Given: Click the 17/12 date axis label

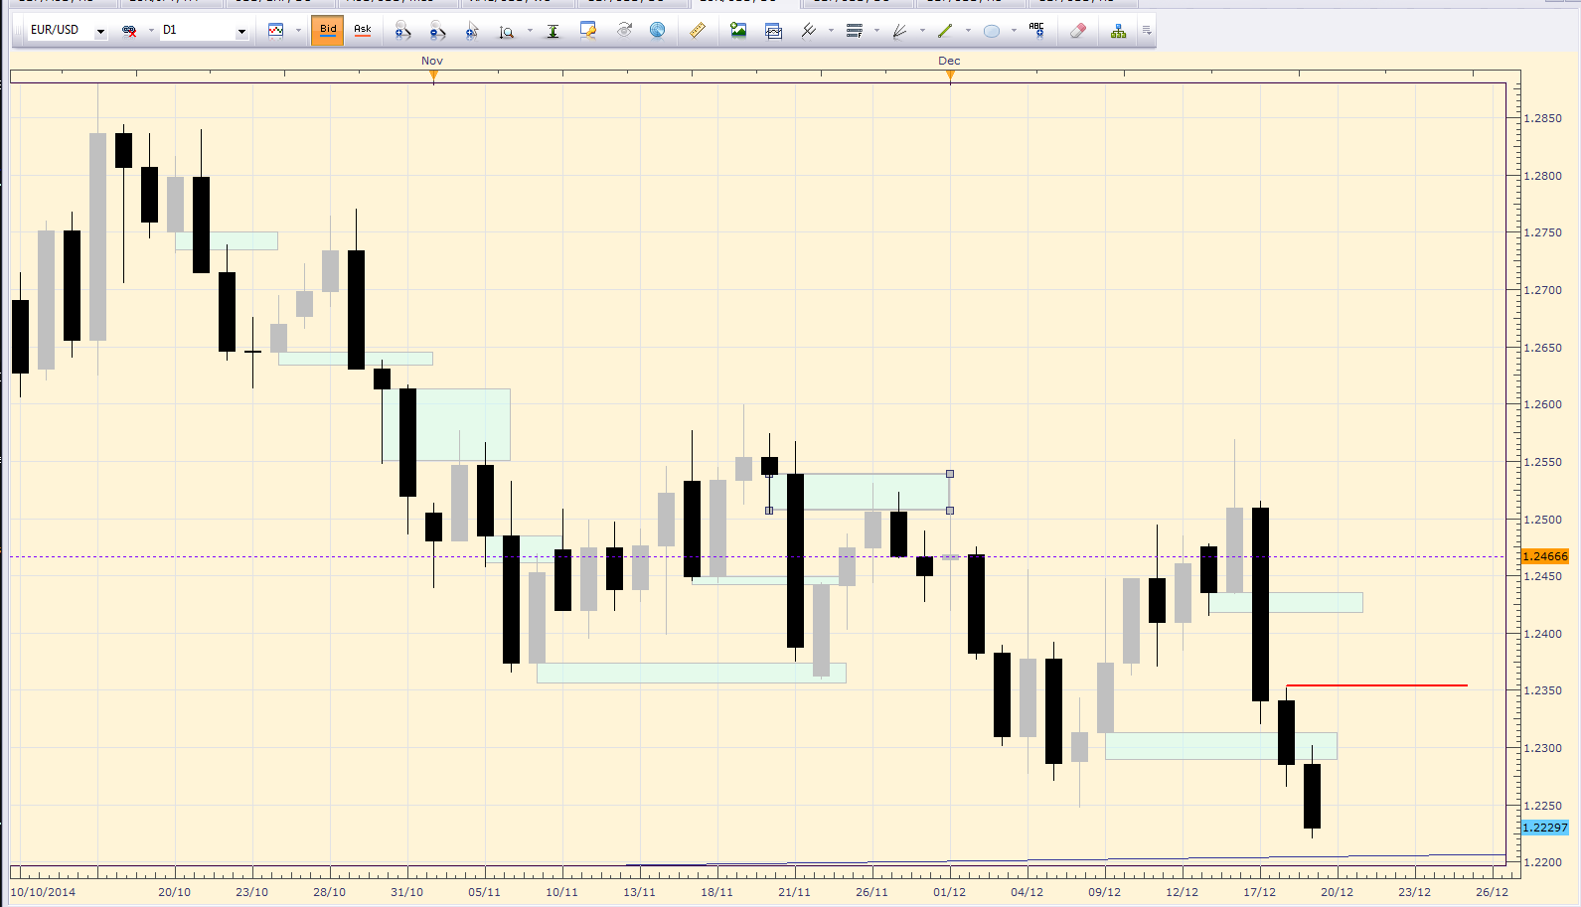Looking at the screenshot, I should point(1259,892).
